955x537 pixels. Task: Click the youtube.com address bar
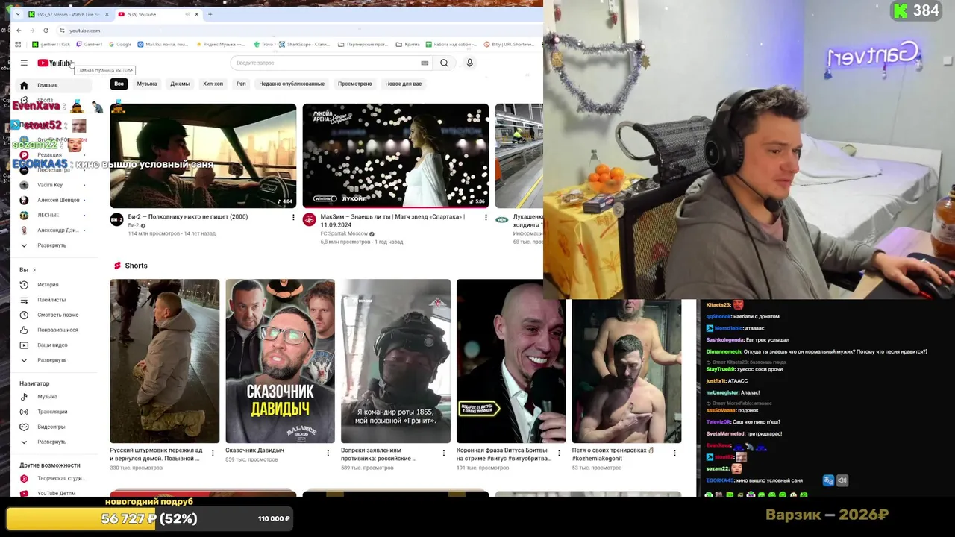(298, 31)
